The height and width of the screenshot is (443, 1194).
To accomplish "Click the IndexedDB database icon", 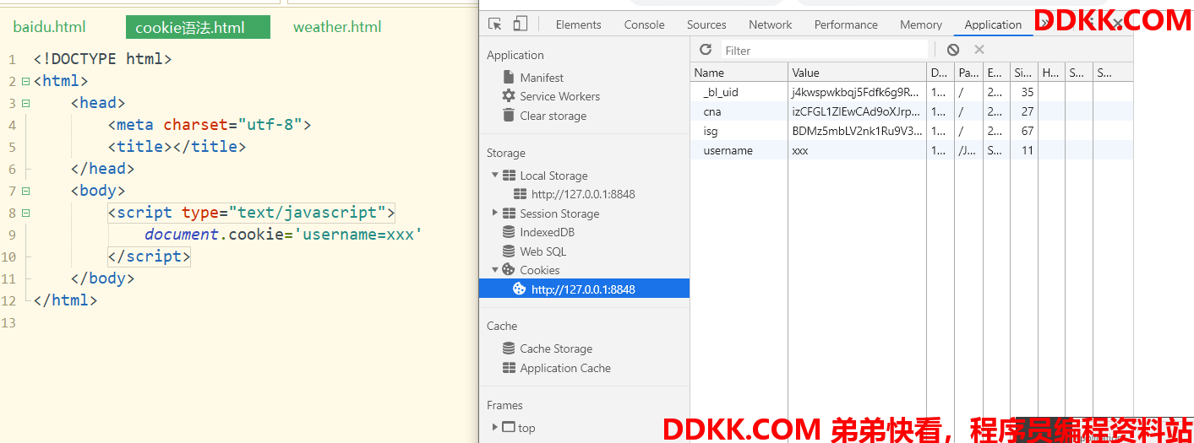I will click(x=509, y=232).
